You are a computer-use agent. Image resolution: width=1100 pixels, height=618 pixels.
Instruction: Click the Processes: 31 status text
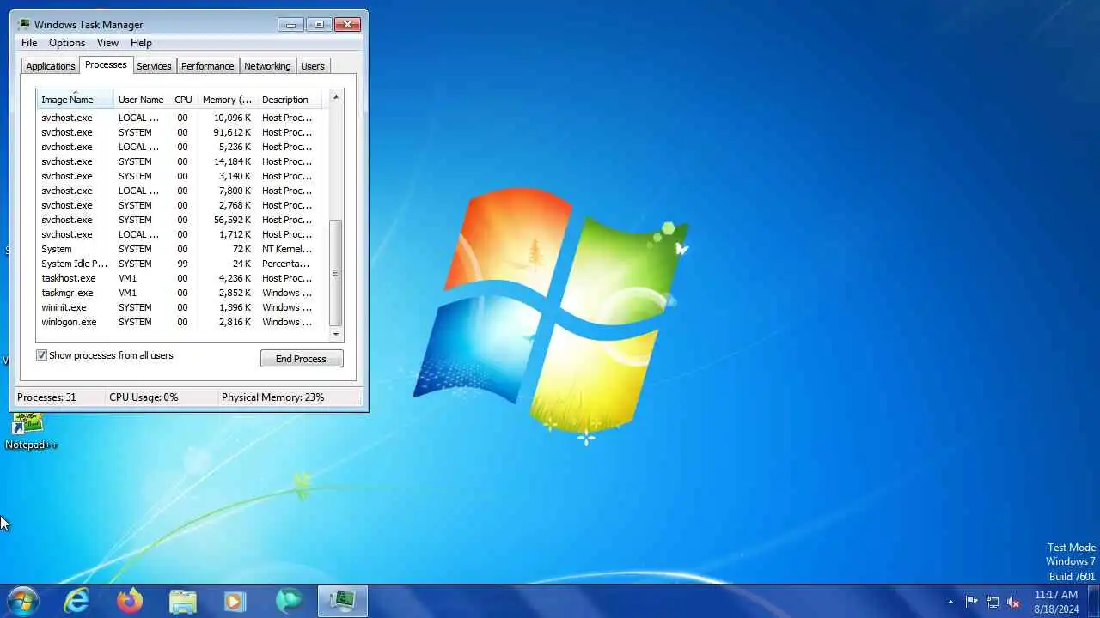(46, 397)
